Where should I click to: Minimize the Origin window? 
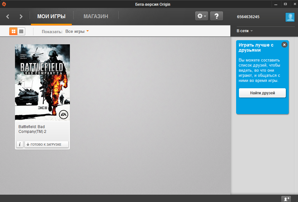coord(276,4)
